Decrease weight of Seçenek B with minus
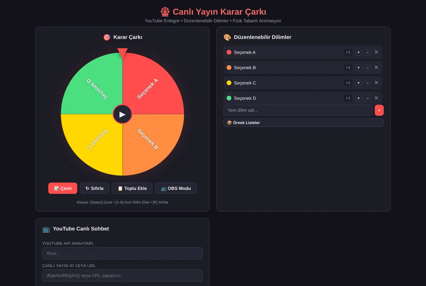This screenshot has width=426, height=286. [368, 67]
